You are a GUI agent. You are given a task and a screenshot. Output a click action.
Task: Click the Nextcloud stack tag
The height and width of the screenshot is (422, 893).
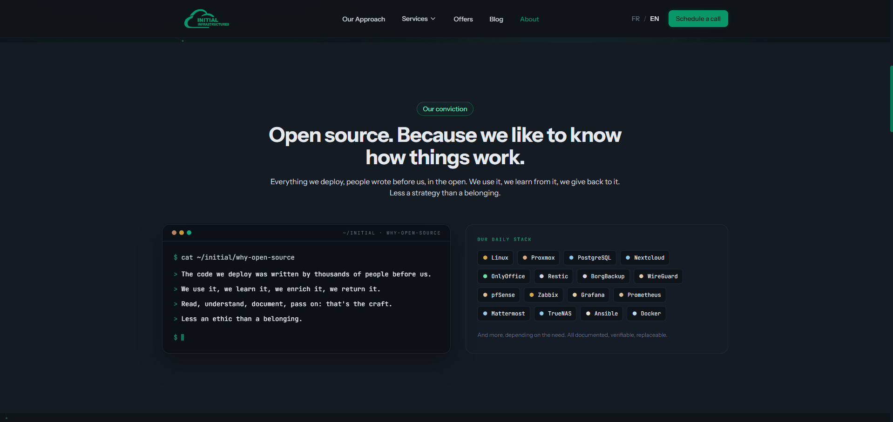(x=645, y=258)
